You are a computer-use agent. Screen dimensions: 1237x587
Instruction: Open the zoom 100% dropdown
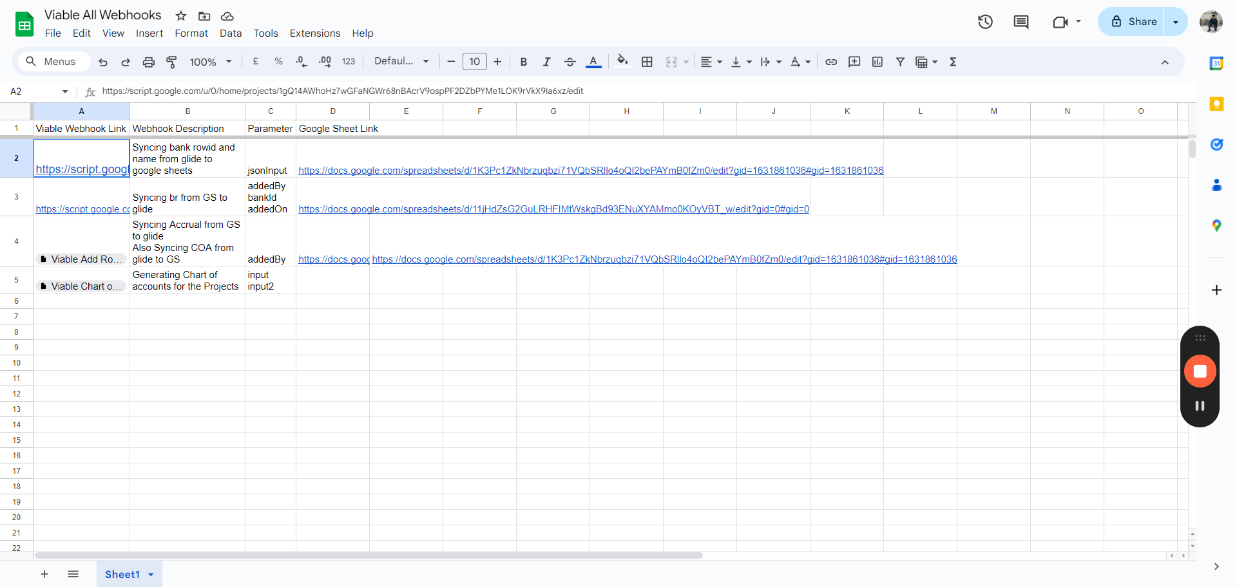point(211,62)
